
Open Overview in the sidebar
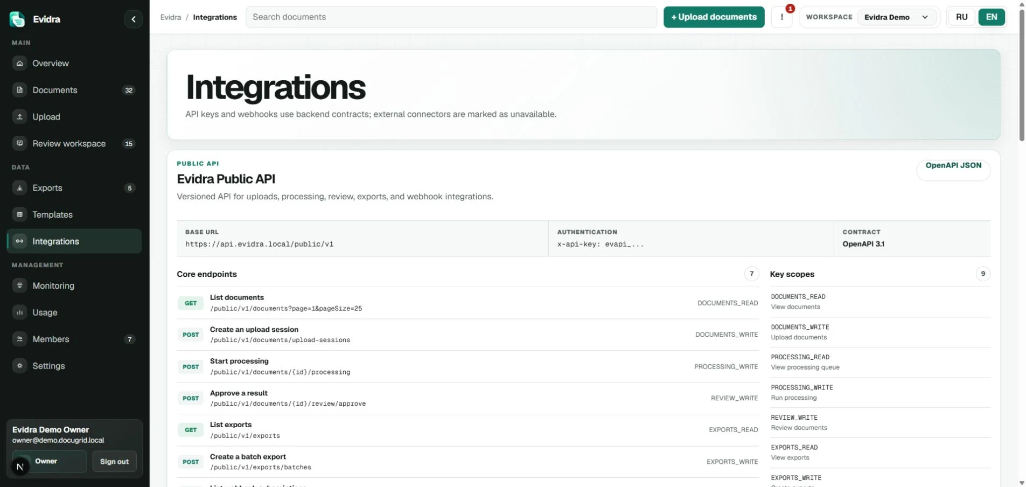(x=74, y=63)
